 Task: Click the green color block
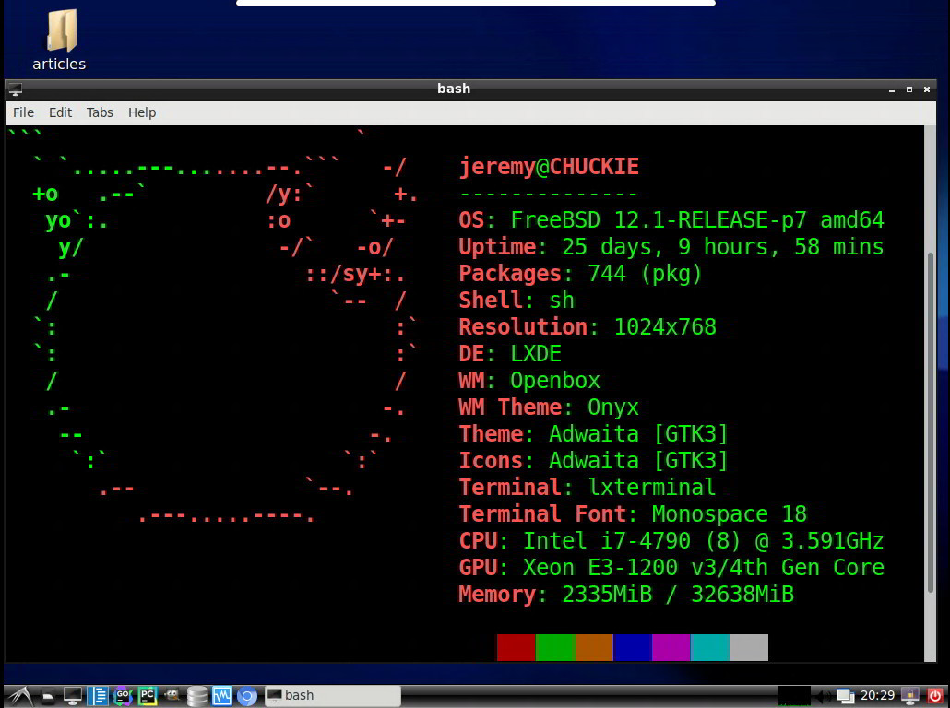coord(555,647)
